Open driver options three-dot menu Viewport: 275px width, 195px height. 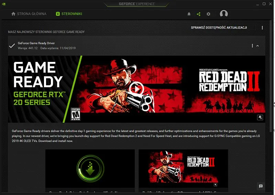click(x=252, y=46)
